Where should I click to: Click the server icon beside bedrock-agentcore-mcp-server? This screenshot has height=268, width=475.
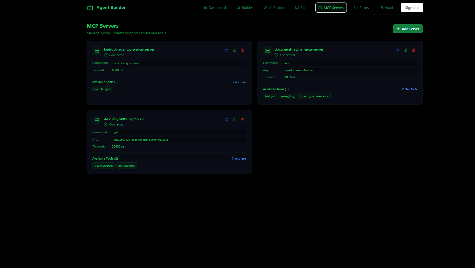[x=97, y=51]
